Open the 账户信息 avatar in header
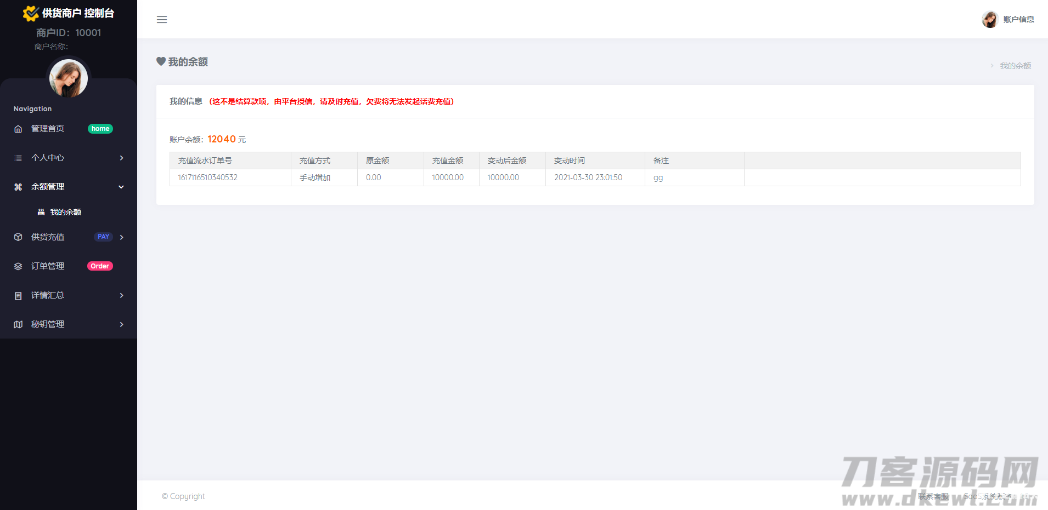The width and height of the screenshot is (1048, 510). pos(990,19)
